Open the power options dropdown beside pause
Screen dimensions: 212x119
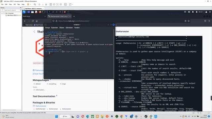coord(30,4)
